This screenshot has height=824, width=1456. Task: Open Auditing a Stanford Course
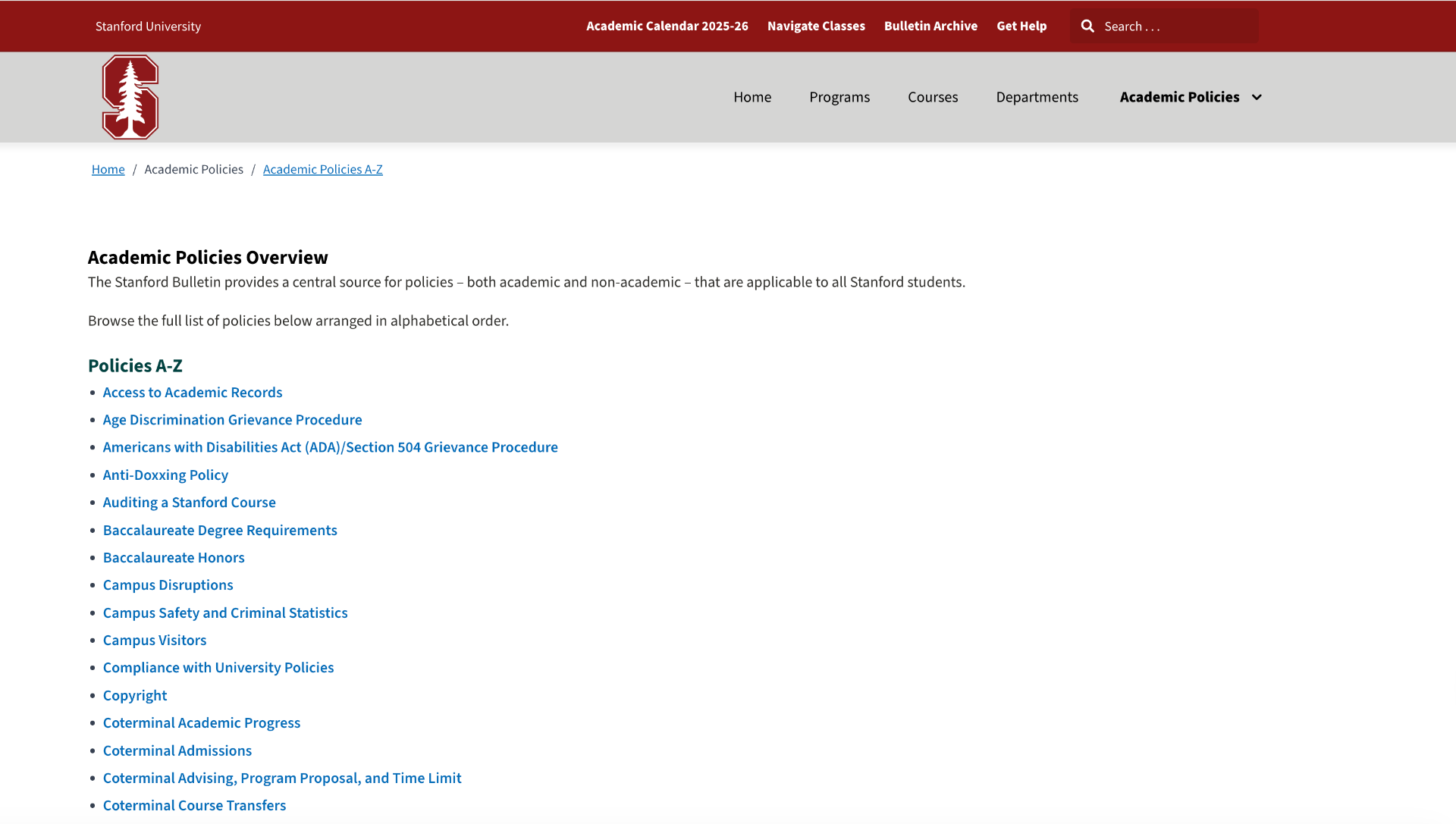coord(190,503)
